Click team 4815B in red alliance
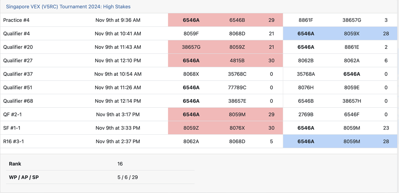 tap(237, 60)
